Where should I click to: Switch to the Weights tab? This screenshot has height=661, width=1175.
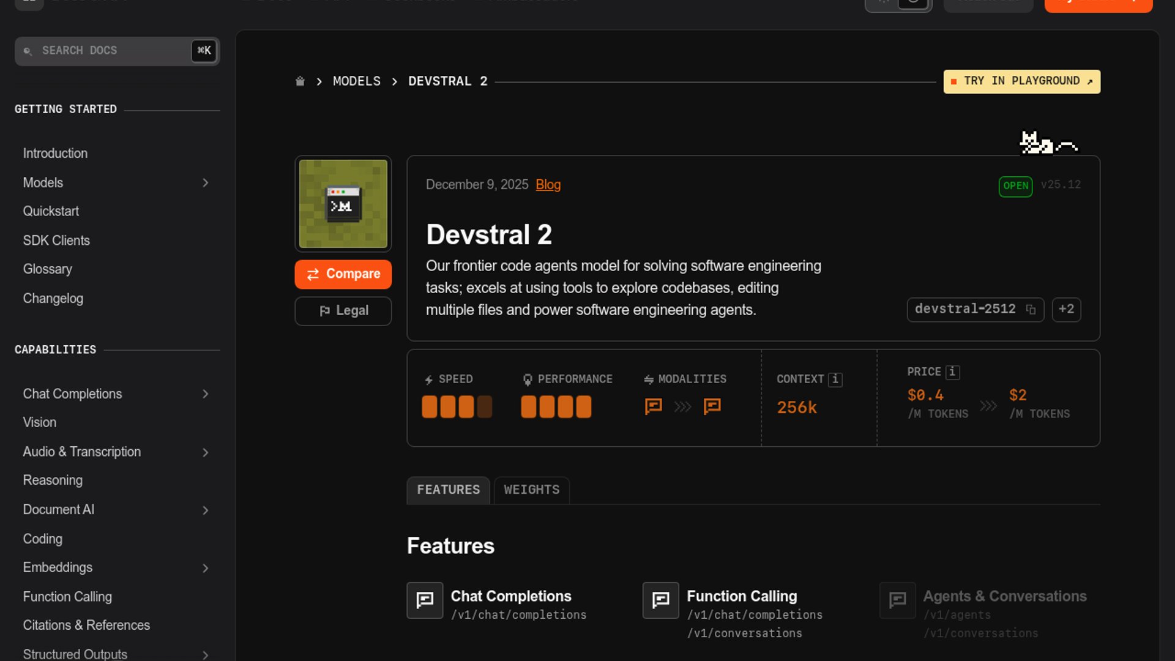pos(531,490)
